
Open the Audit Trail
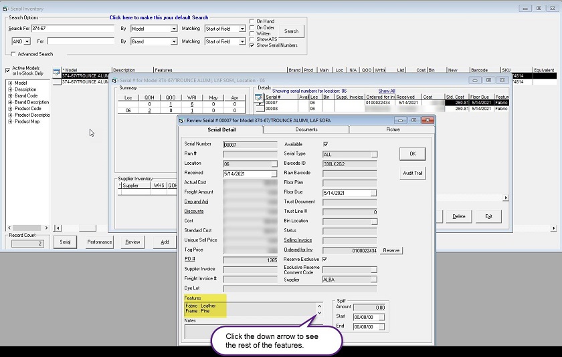(x=413, y=173)
